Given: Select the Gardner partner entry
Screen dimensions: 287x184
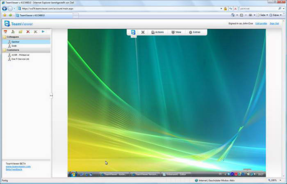Looking at the screenshot, I should point(26,42).
